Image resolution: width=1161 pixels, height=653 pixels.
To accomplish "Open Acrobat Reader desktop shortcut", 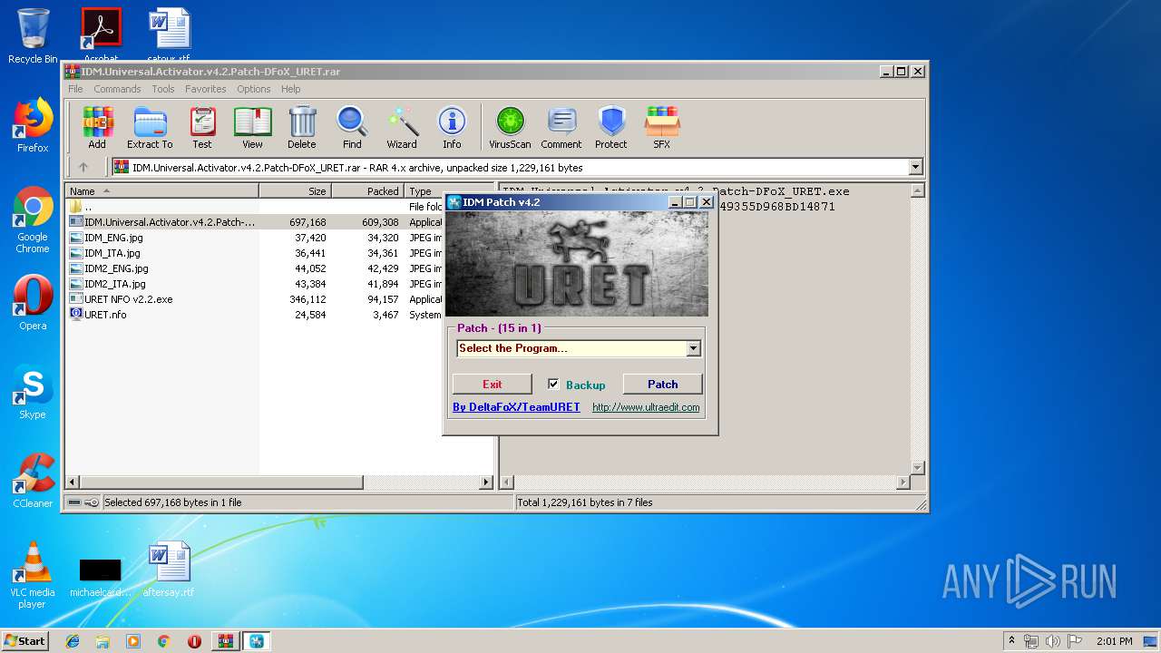I will tap(101, 36).
